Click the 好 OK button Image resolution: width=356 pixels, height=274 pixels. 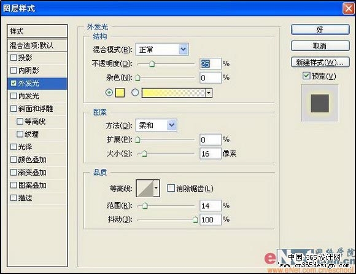point(320,29)
